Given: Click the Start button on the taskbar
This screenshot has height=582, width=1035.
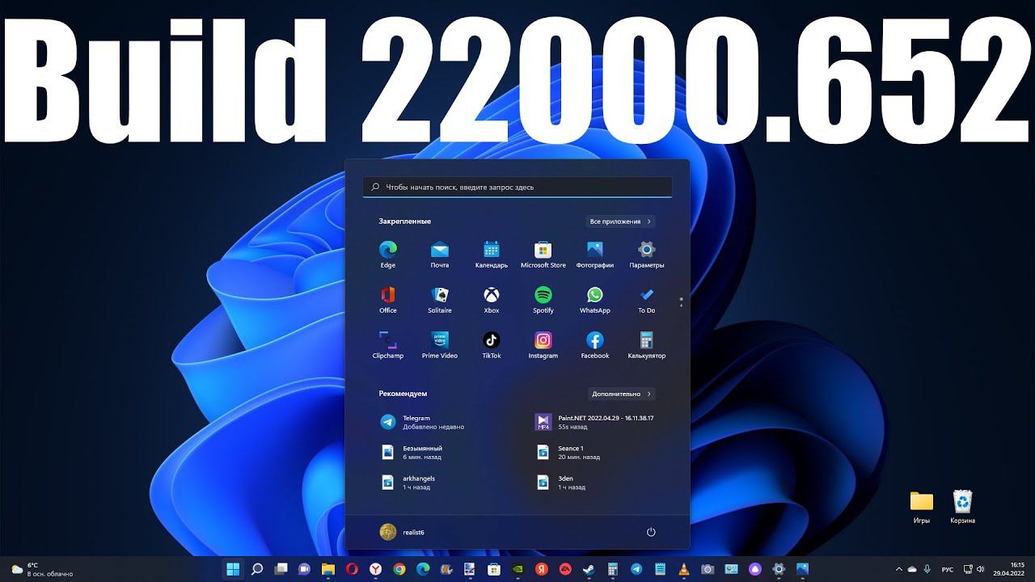Looking at the screenshot, I should coord(233,569).
